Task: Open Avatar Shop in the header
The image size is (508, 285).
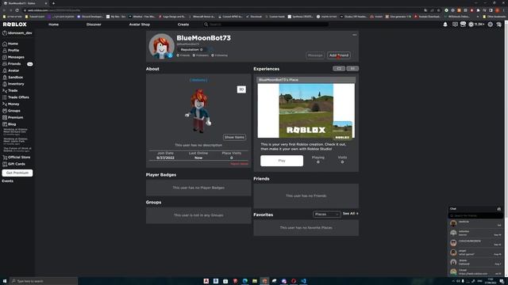Action: click(140, 25)
